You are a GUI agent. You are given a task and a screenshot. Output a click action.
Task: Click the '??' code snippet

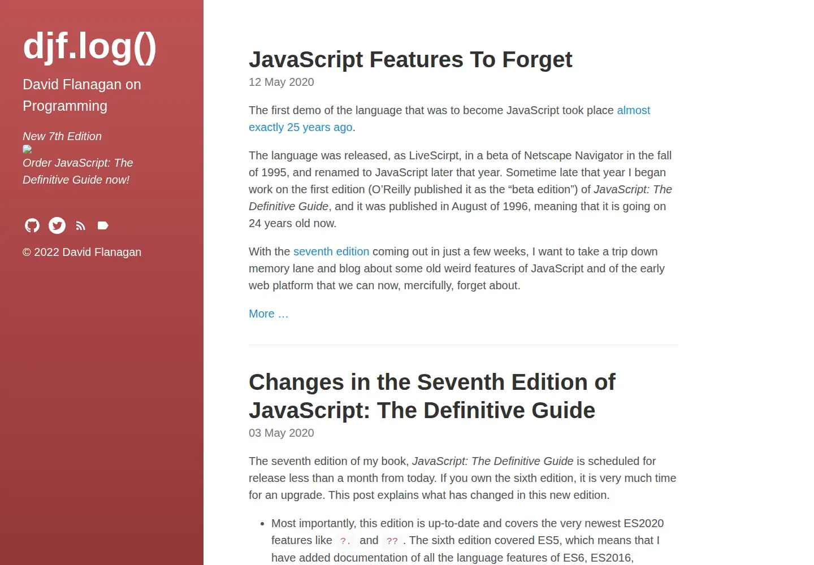(x=392, y=541)
